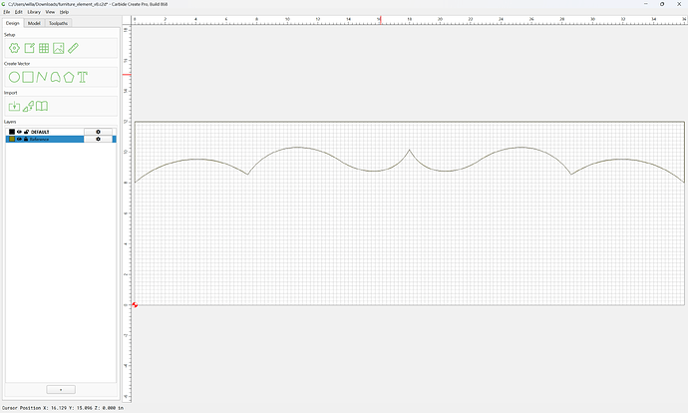688x413 pixels.
Task: Select the Text tool
Action: click(83, 77)
